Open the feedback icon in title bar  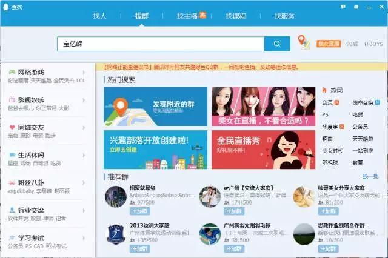[343, 7]
